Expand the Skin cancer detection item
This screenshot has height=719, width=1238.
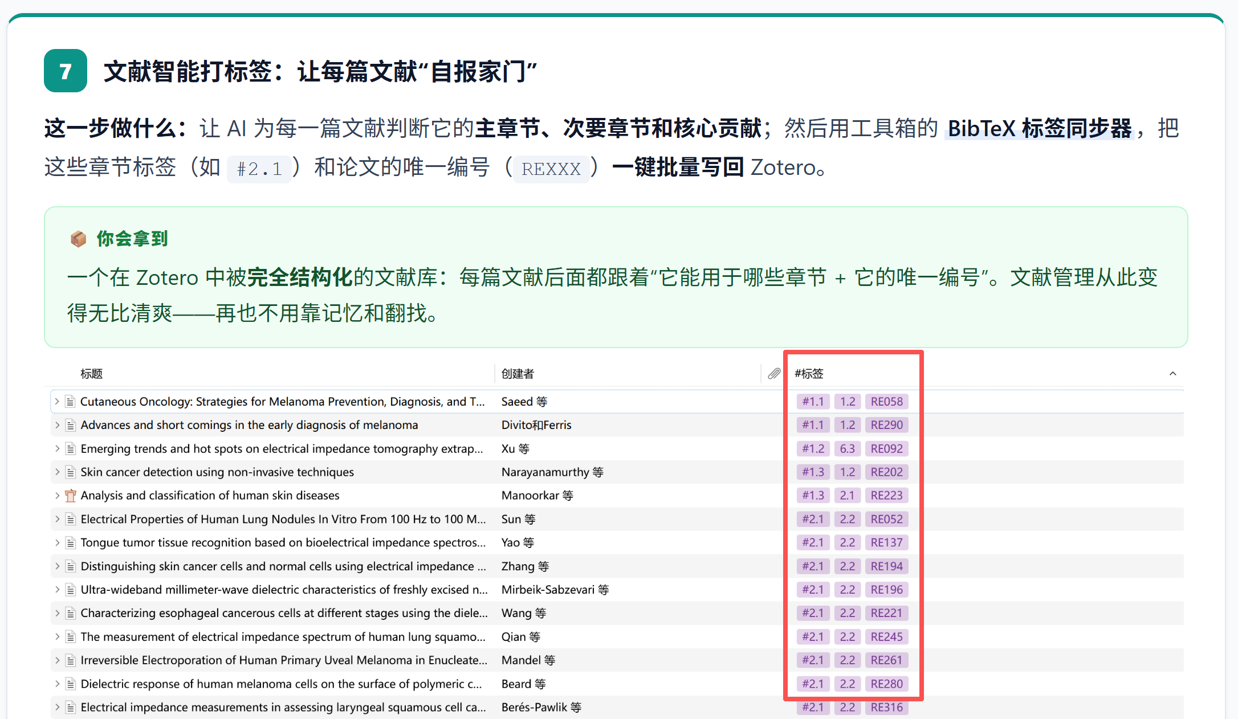click(x=57, y=472)
